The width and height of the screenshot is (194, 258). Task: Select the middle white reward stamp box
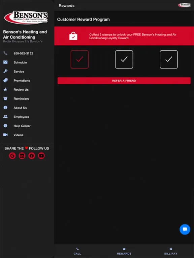[x=124, y=59]
